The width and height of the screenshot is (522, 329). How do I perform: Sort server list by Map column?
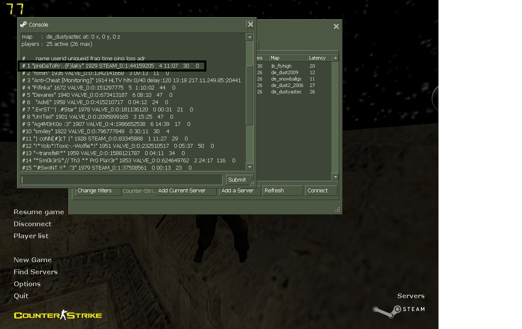288,58
